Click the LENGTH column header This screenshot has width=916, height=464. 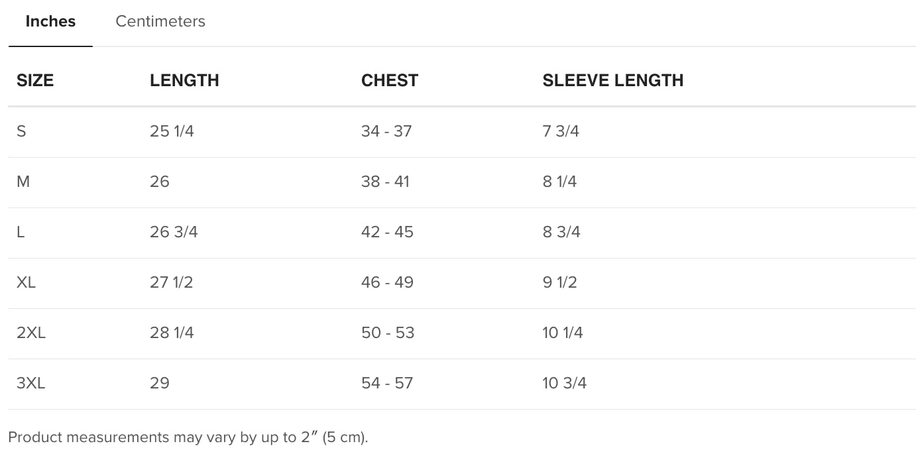pos(184,80)
